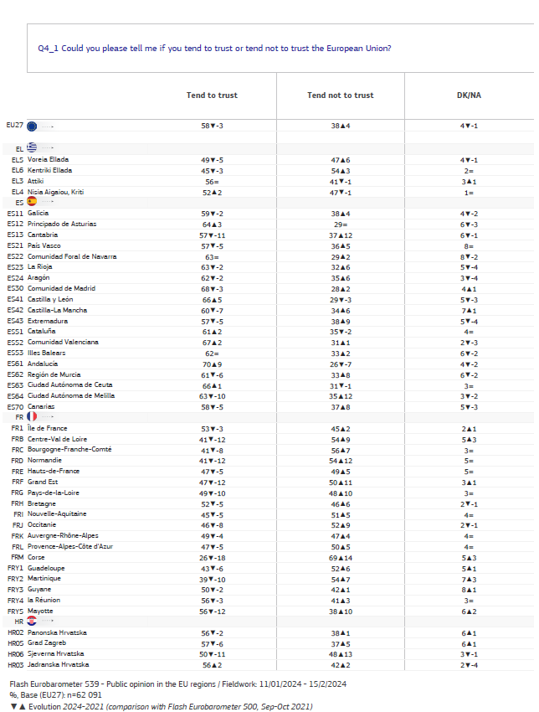Select the Tend to trust column header
Screen dimensions: 539x712
pos(212,95)
